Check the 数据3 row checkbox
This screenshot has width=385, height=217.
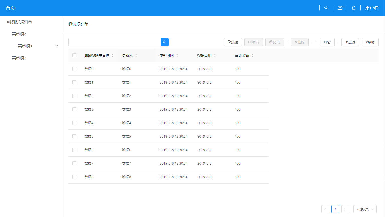(74, 109)
